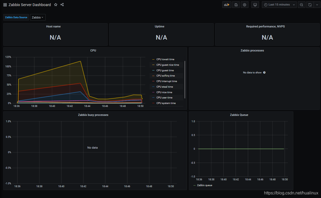This screenshot has width=321, height=198.
Task: Open refresh interval dropdown arrow
Action: [x=317, y=5]
